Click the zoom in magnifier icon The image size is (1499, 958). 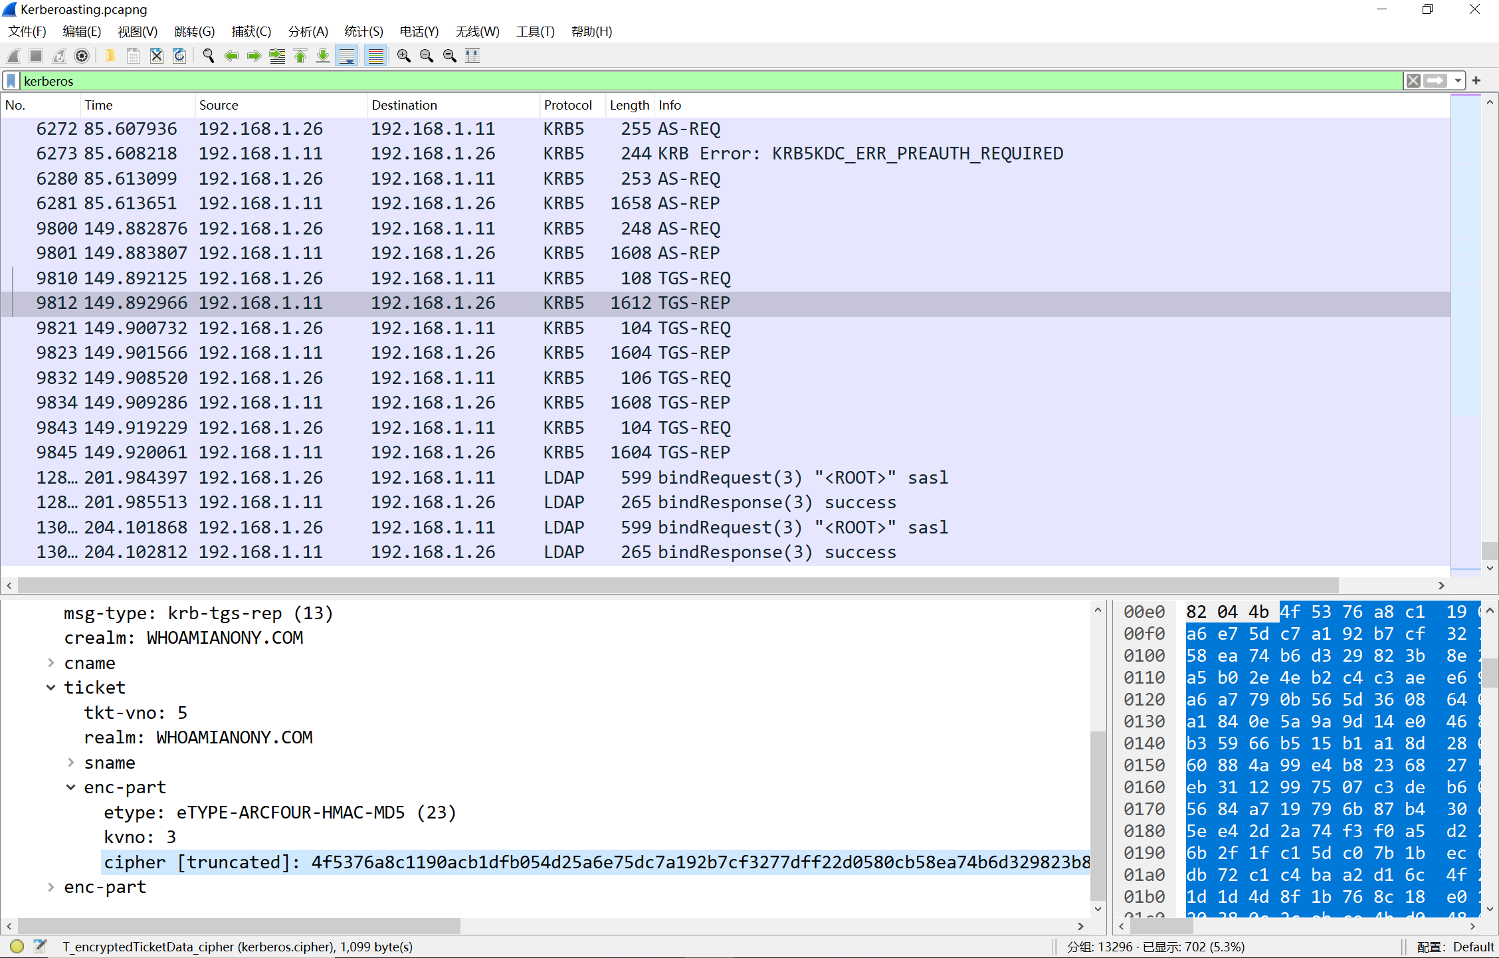click(x=403, y=56)
